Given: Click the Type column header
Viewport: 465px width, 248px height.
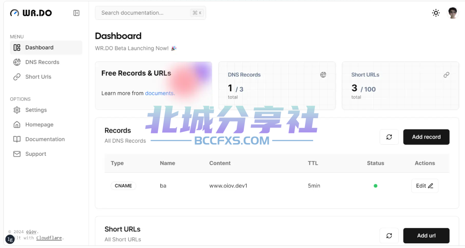Looking at the screenshot, I should point(117,163).
